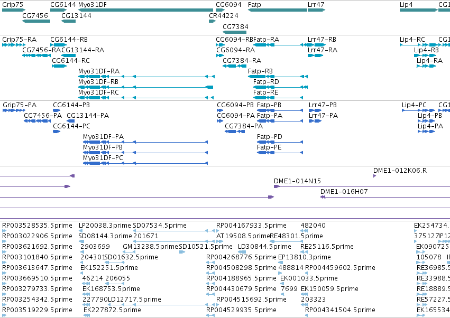This screenshot has width=450, height=318.
Task: Open the Myo31DF-RC transcript label
Action: coord(98,92)
